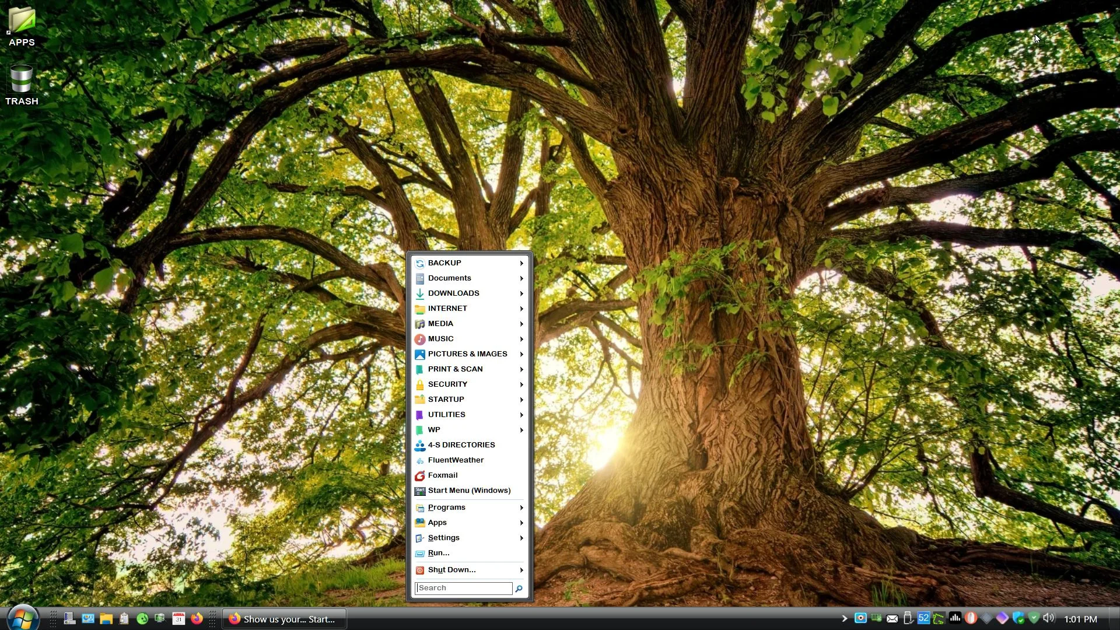Screen dimensions: 1120x630
Task: Click the calendar icon in taskbar
Action: [178, 618]
